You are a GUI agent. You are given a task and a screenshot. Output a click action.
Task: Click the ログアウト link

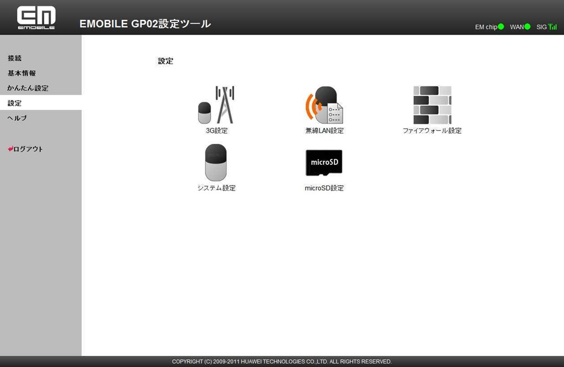coord(28,149)
